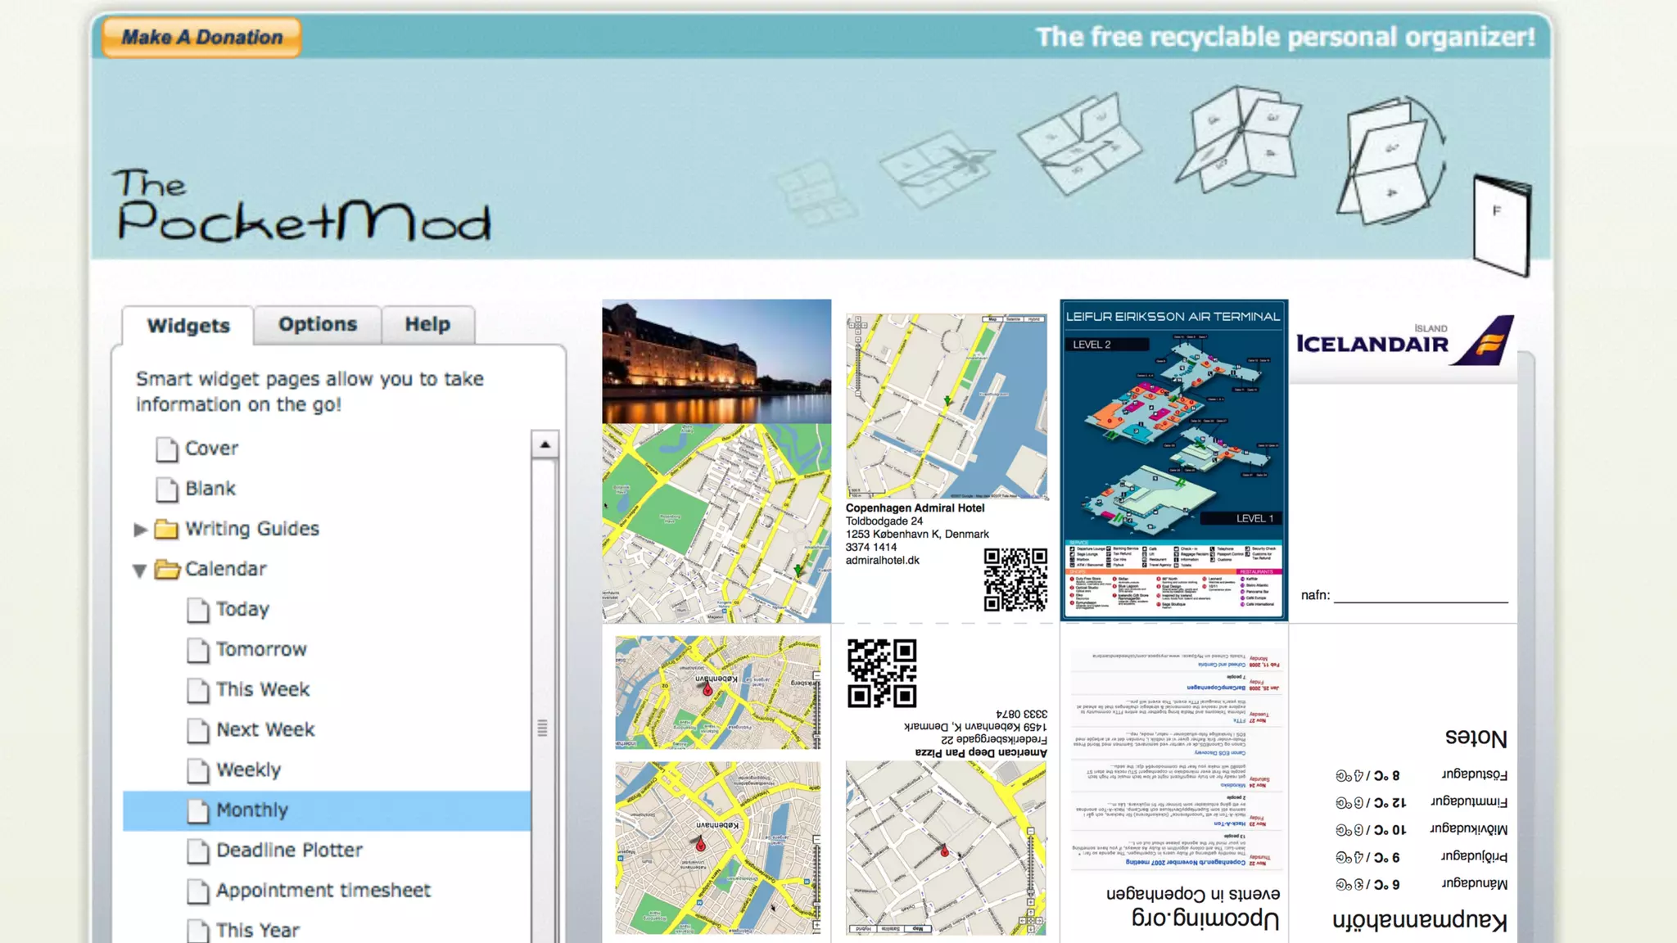Click the Today page icon
The height and width of the screenshot is (943, 1677).
pyautogui.click(x=198, y=609)
